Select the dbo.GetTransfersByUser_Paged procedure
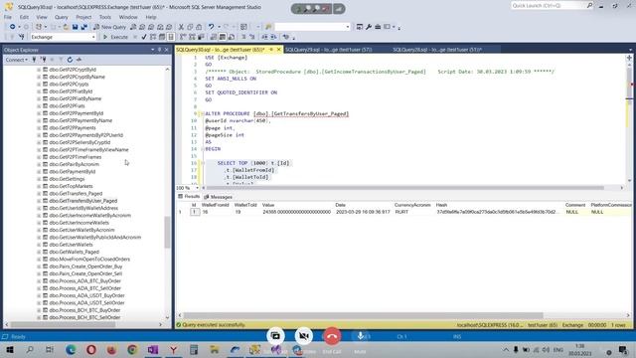Image resolution: width=636 pixels, height=358 pixels. pyautogui.click(x=83, y=201)
